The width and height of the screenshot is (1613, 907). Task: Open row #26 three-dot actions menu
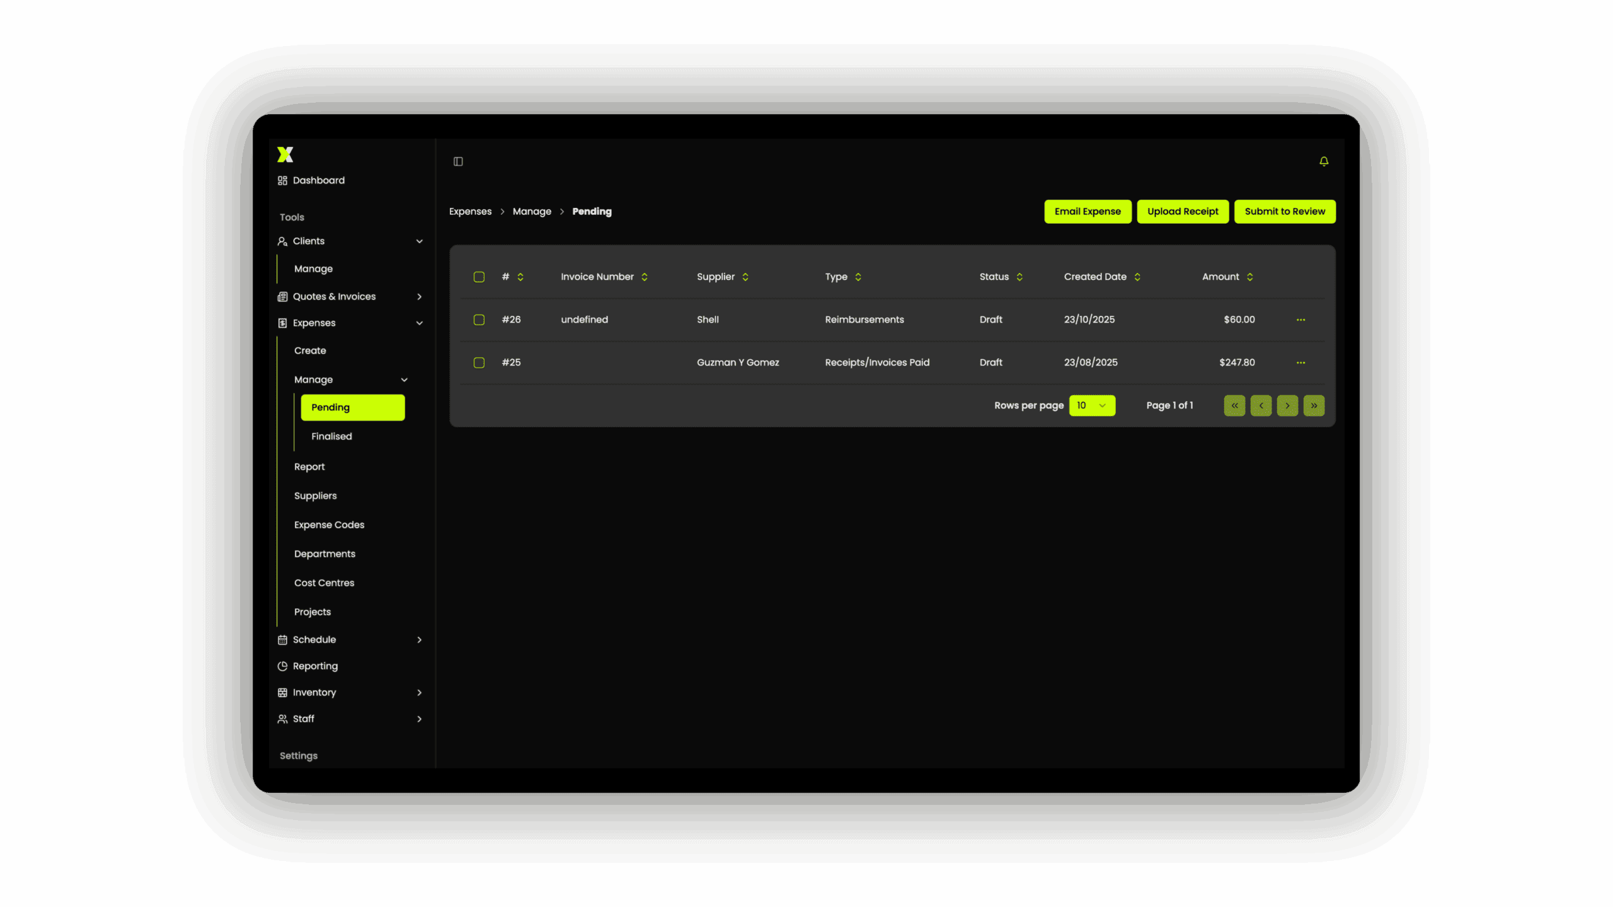tap(1300, 320)
